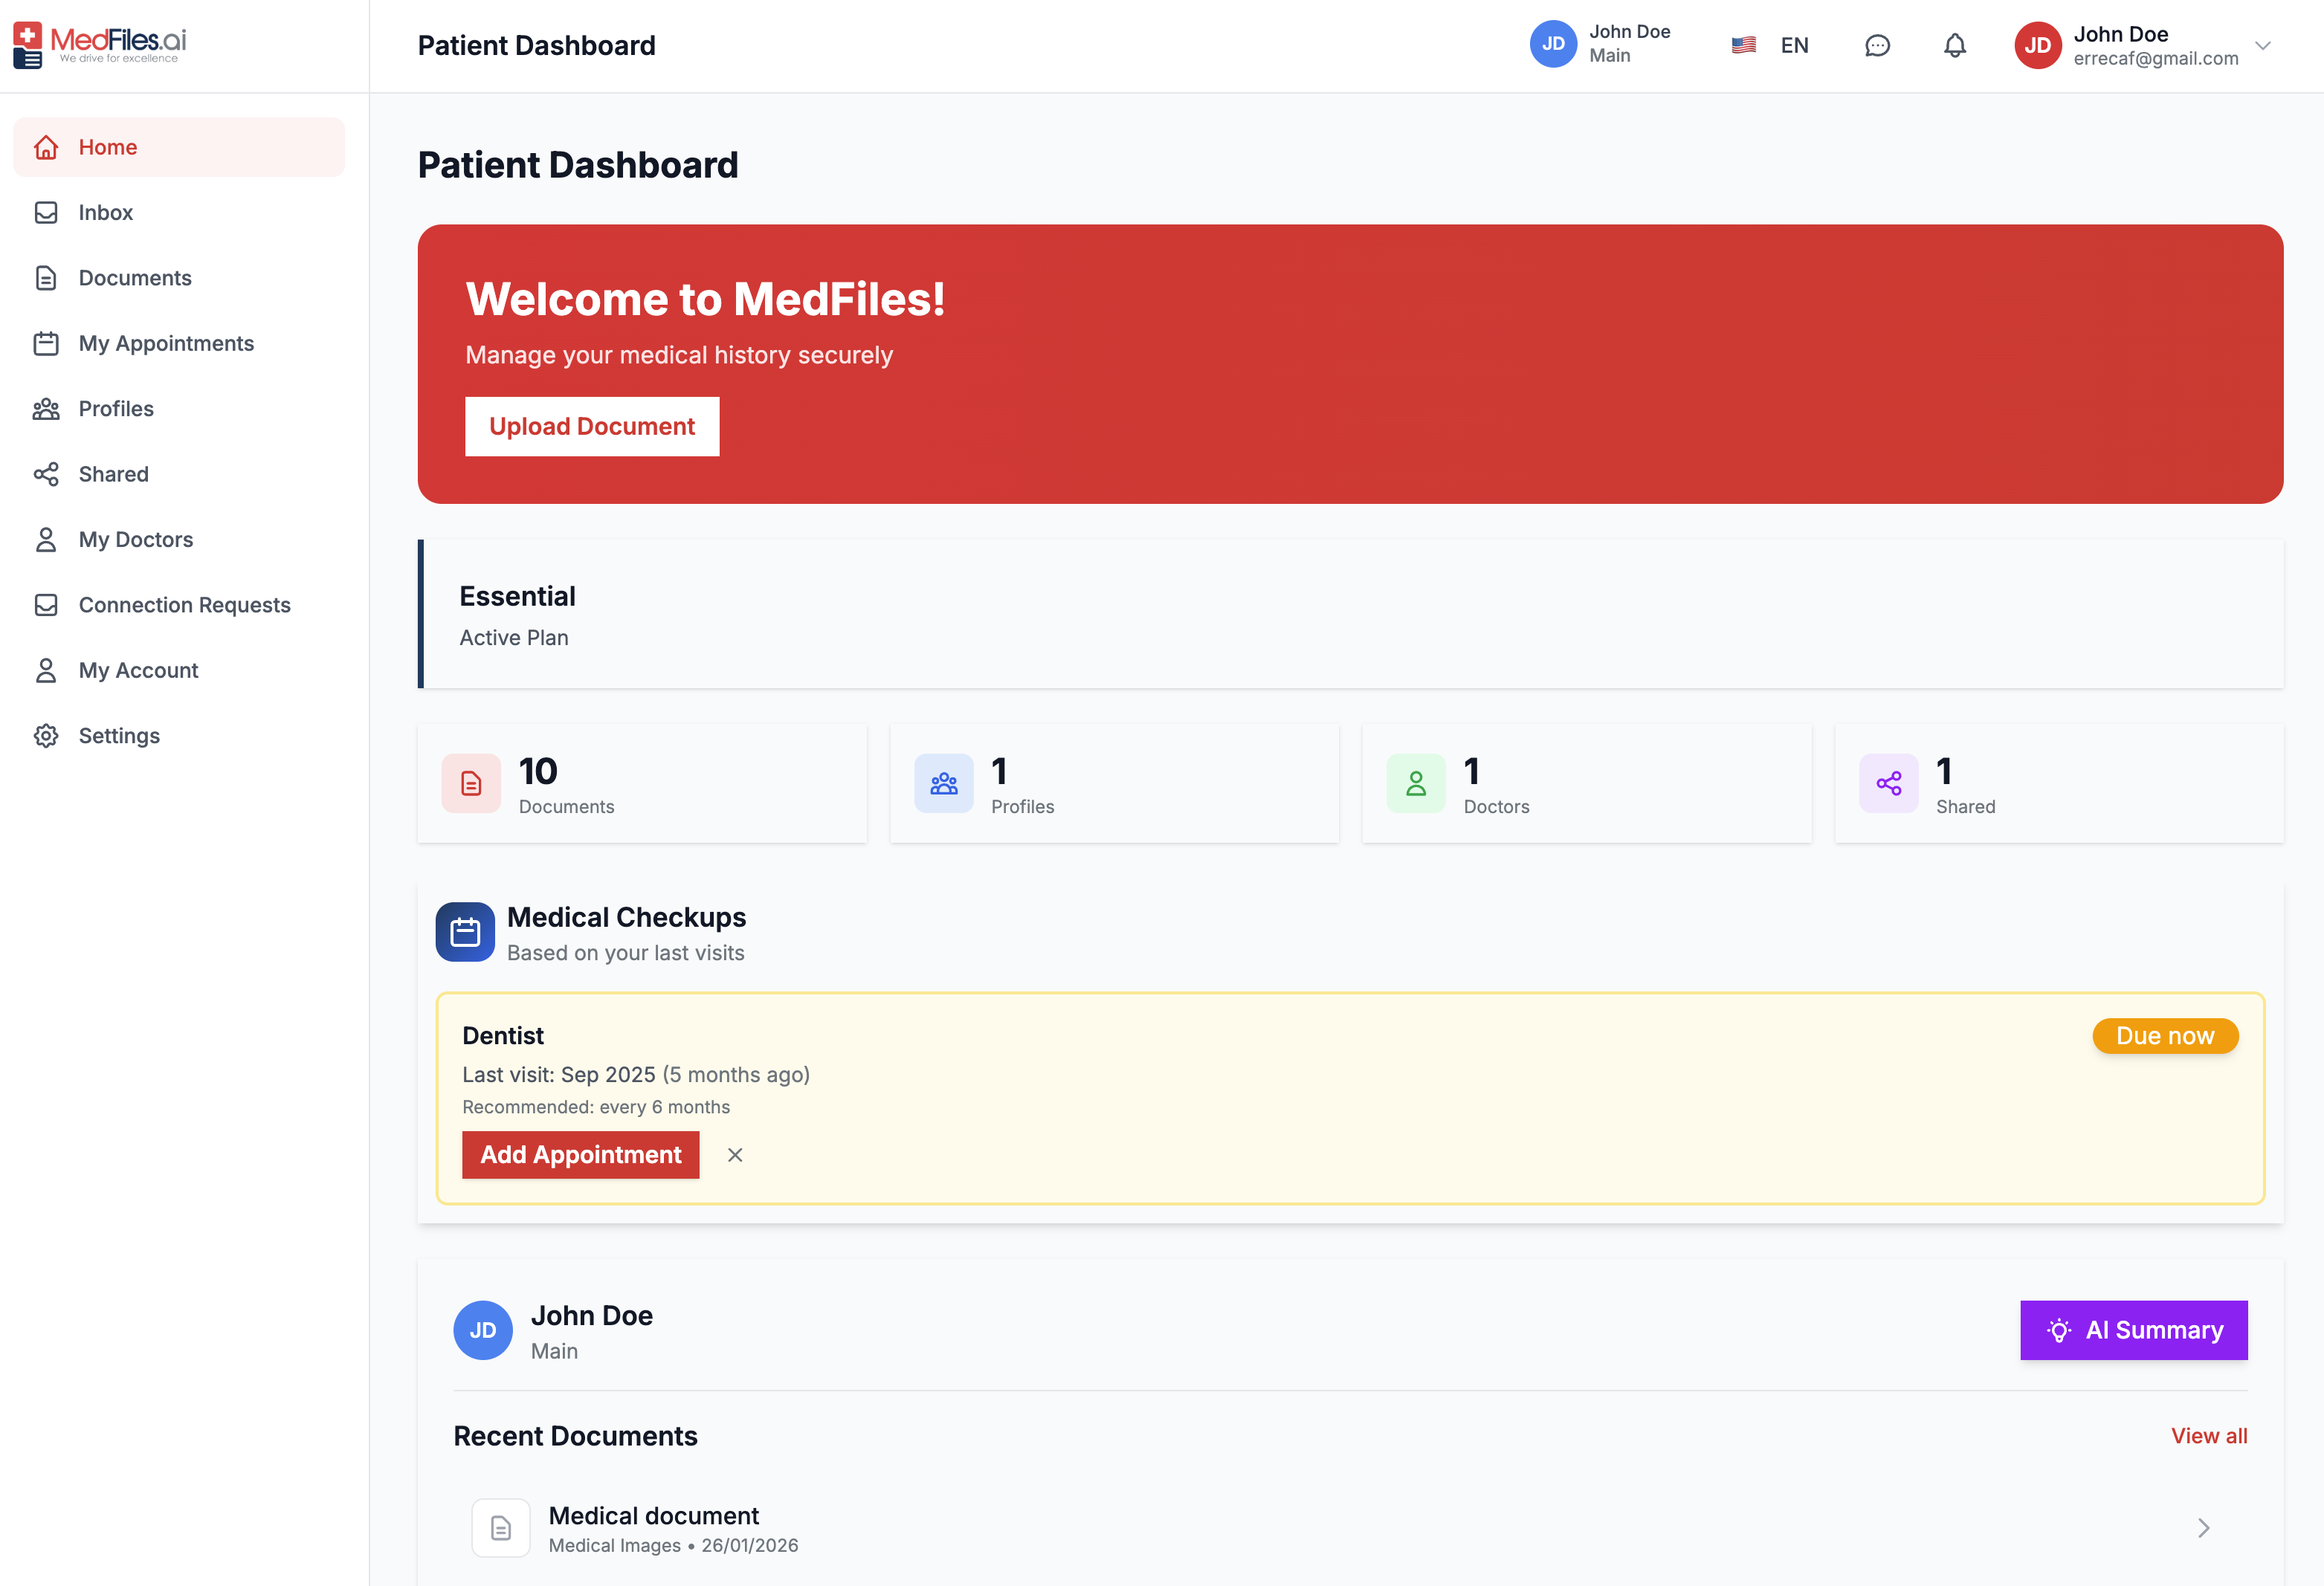Open the AI Summary button
The width and height of the screenshot is (2324, 1586).
2133,1329
